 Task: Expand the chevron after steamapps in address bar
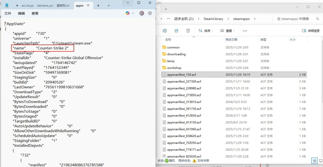pos(254,19)
